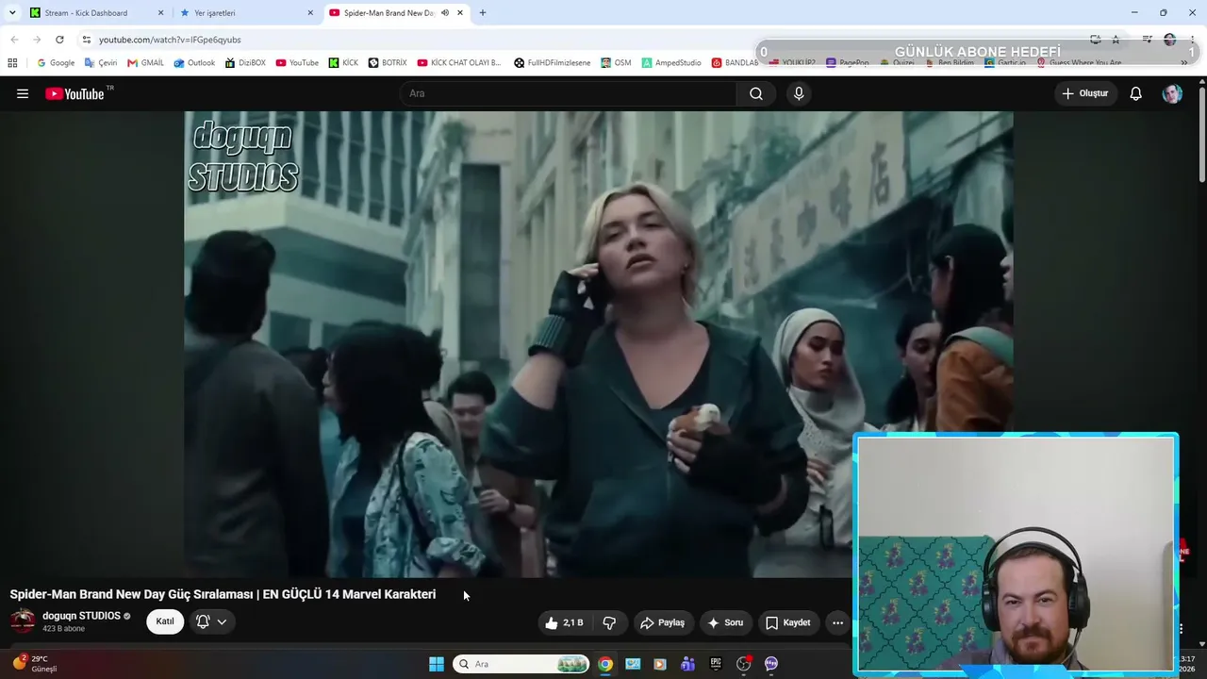Open the KİCK bookmark
The height and width of the screenshot is (679, 1207).
click(x=343, y=63)
